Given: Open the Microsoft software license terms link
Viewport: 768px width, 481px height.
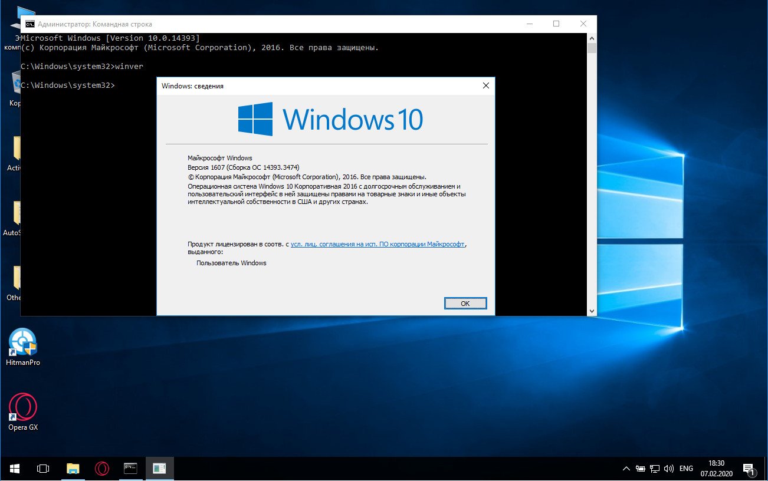Looking at the screenshot, I should click(378, 243).
